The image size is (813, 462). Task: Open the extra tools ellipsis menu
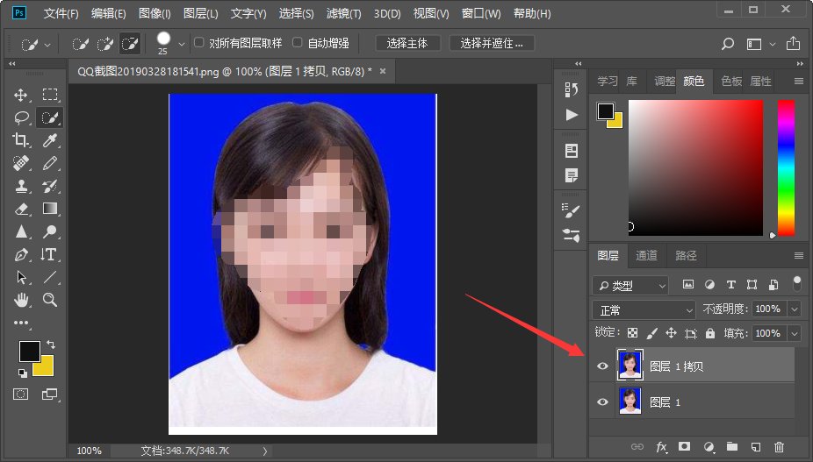click(21, 323)
